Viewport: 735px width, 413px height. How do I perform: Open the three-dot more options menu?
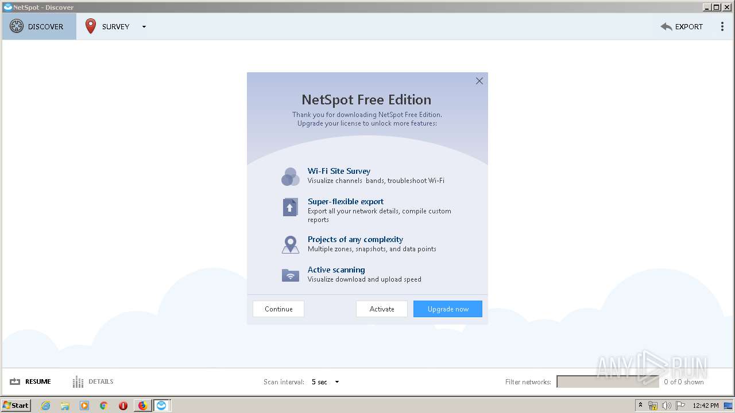722,26
